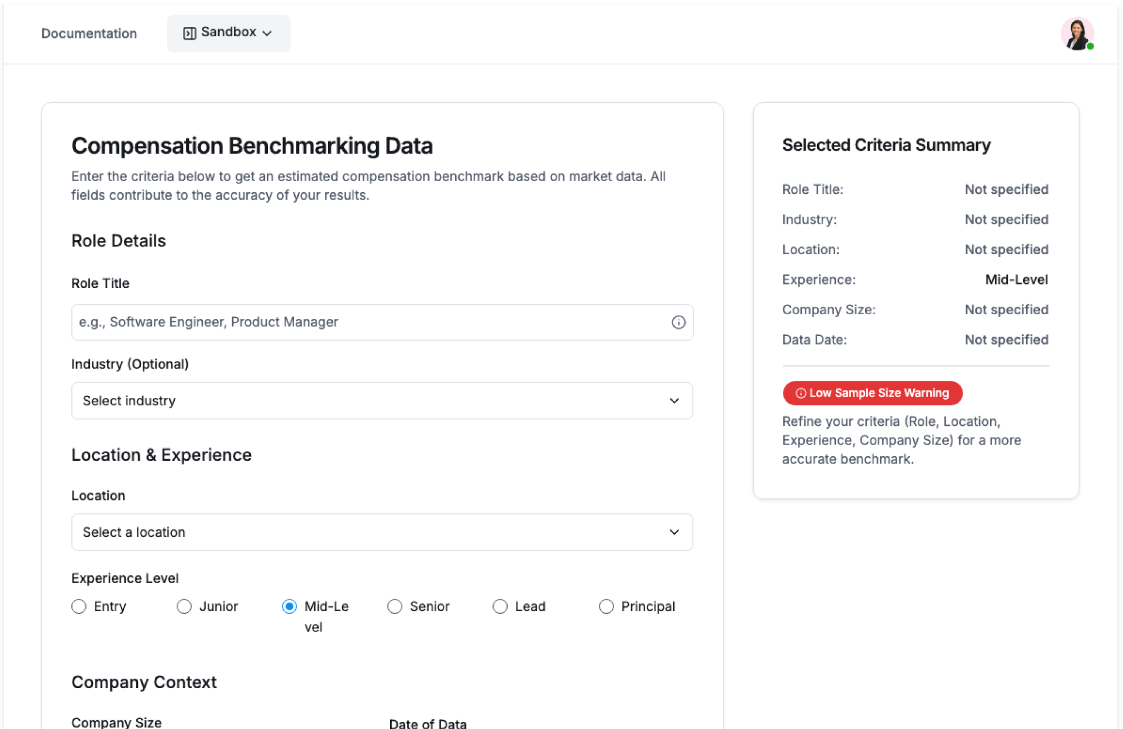This screenshot has height=729, width=1123.
Task: Click the industry dropdown chevron arrow
Action: pos(674,401)
